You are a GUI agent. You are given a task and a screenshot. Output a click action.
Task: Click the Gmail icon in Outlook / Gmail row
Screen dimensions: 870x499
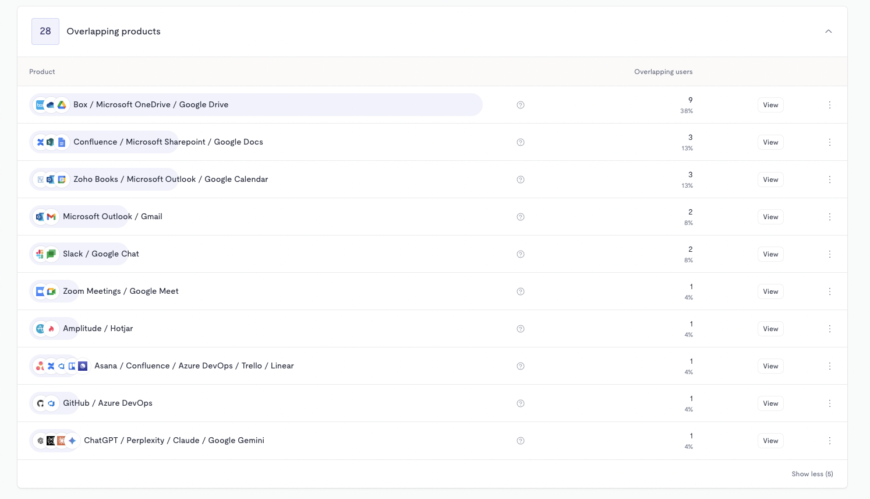[51, 217]
